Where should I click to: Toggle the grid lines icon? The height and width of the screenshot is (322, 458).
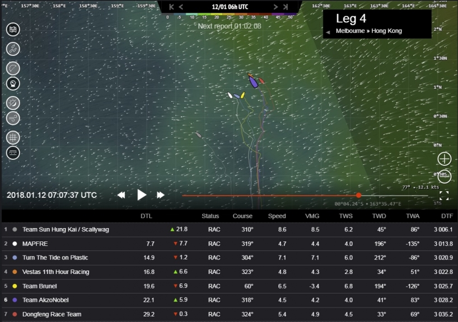coord(13,138)
